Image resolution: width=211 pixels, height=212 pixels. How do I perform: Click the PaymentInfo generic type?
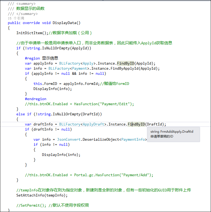[133, 140]
